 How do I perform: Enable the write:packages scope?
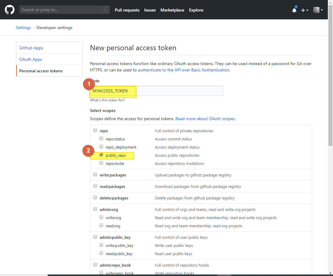pos(95,174)
